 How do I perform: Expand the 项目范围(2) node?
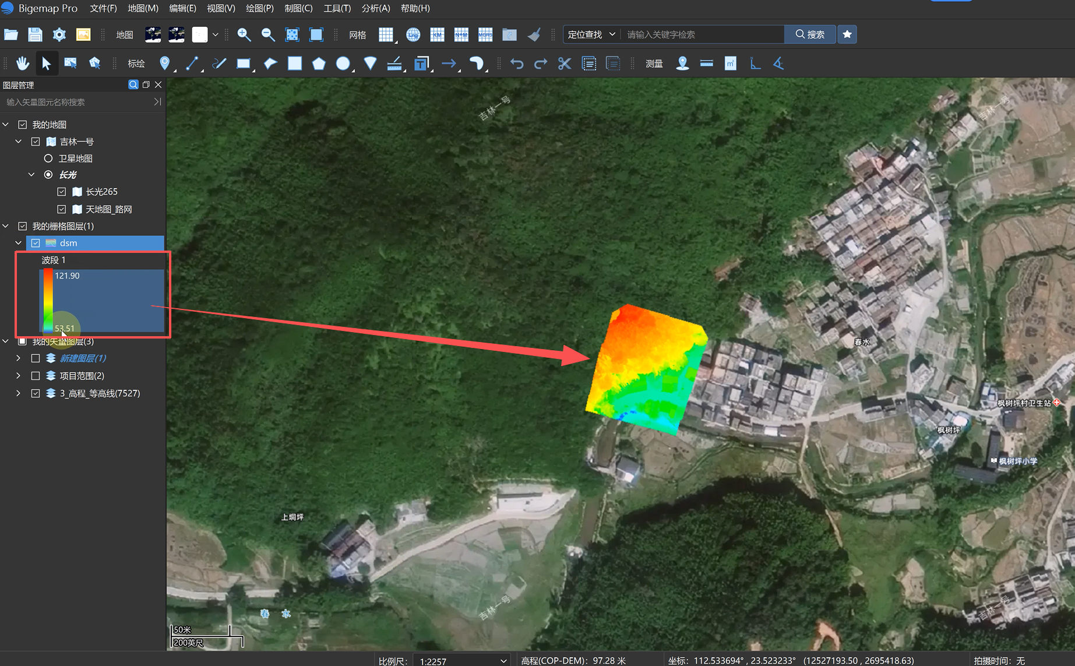tap(19, 376)
